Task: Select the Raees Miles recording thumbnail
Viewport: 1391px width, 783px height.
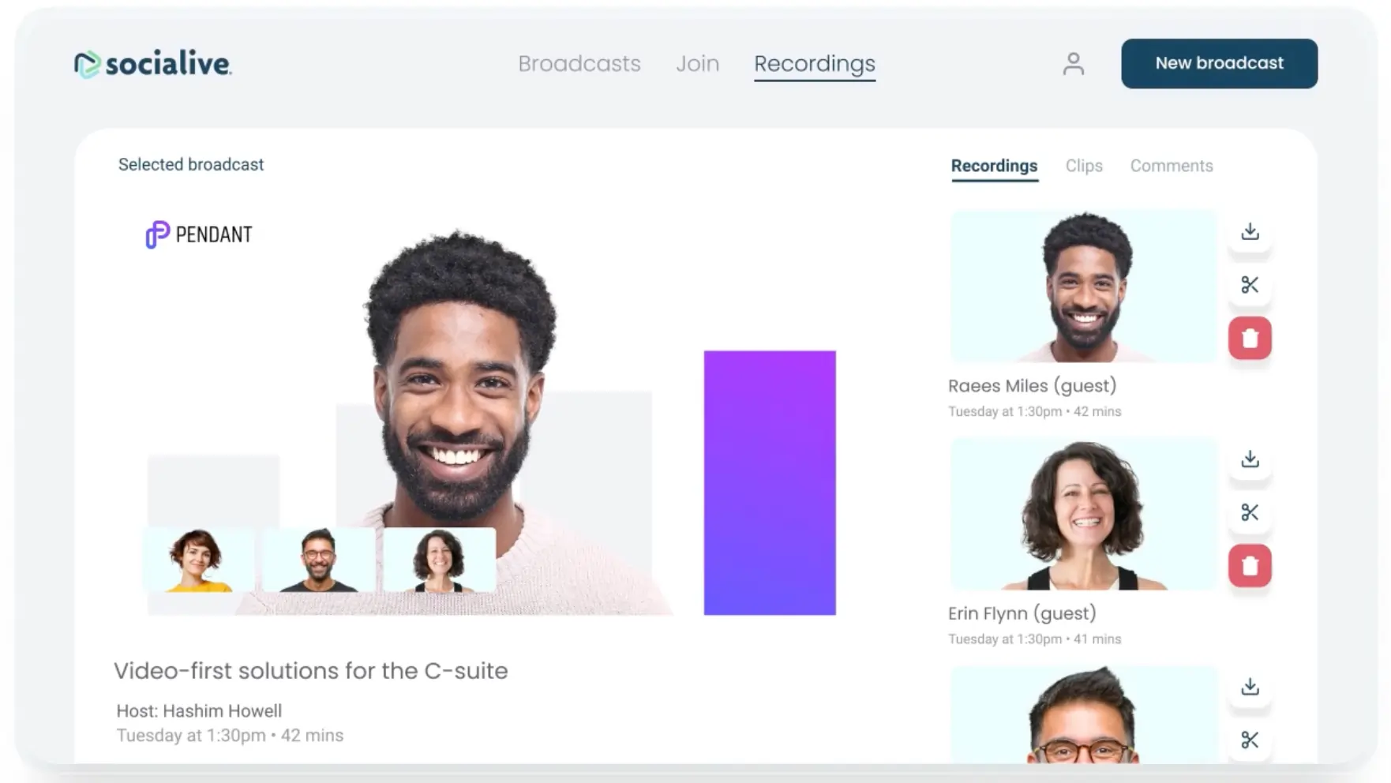Action: (x=1083, y=286)
